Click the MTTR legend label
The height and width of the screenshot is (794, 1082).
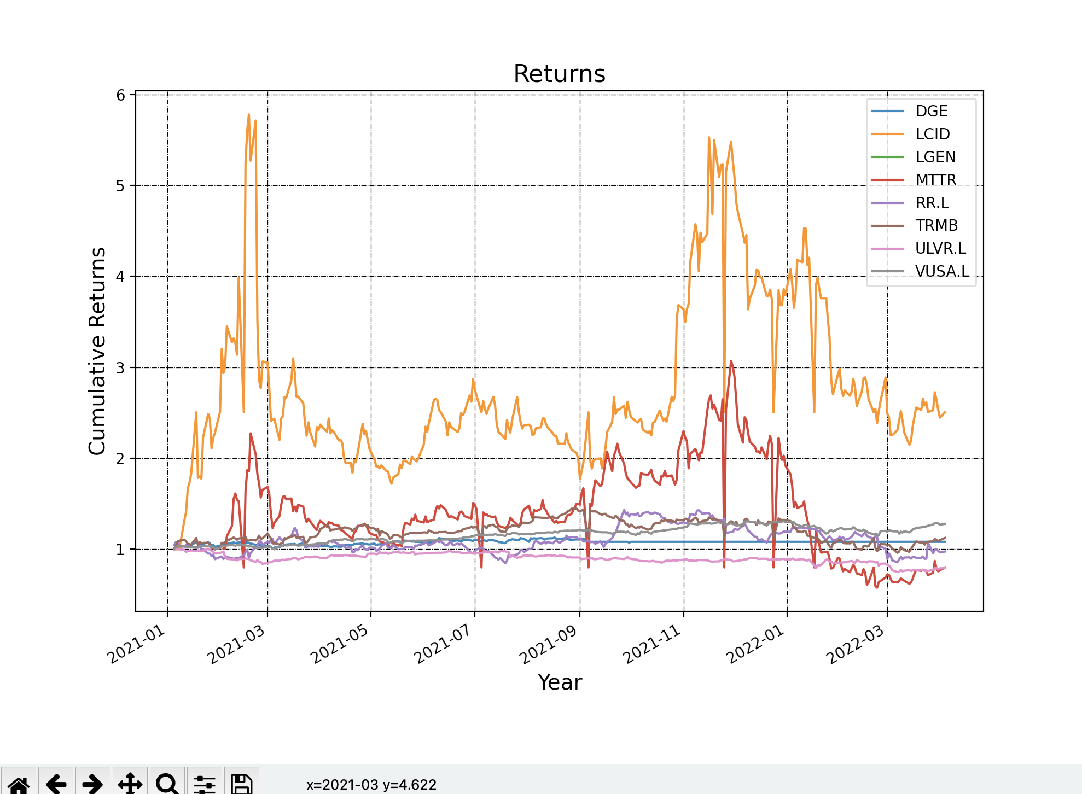[936, 180]
